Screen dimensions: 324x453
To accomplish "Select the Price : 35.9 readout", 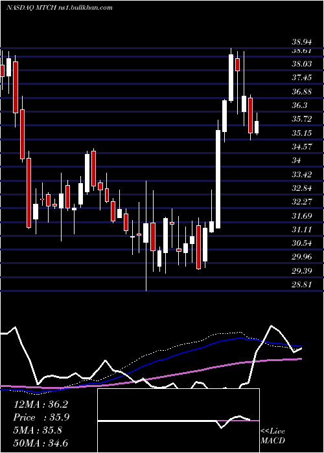I will 41,417.
